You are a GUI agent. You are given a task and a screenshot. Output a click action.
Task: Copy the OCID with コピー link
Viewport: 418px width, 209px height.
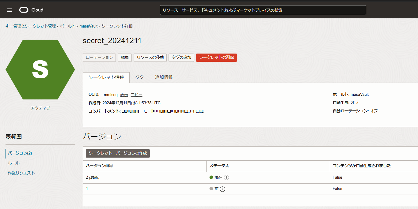pos(136,95)
